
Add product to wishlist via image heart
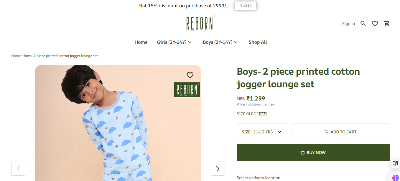[190, 75]
